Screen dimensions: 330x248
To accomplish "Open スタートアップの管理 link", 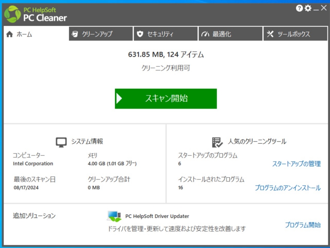I will coord(296,164).
